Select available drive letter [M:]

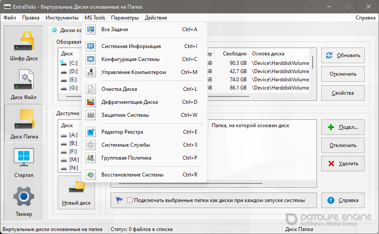[x=73, y=160]
